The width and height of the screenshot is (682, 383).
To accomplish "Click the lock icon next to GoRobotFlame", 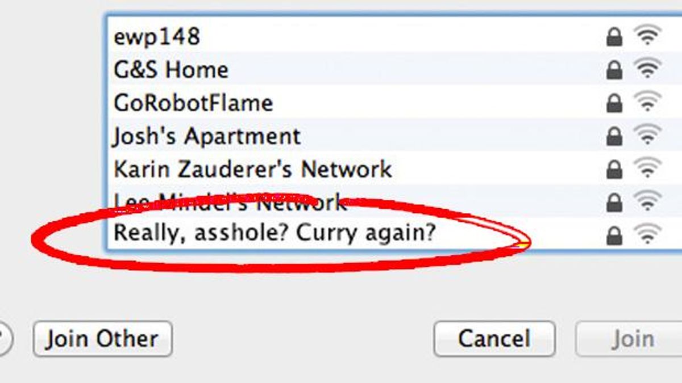I will (614, 103).
